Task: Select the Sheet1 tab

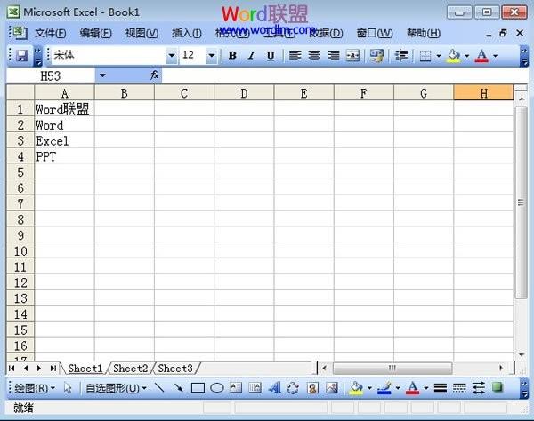Action: [85, 369]
